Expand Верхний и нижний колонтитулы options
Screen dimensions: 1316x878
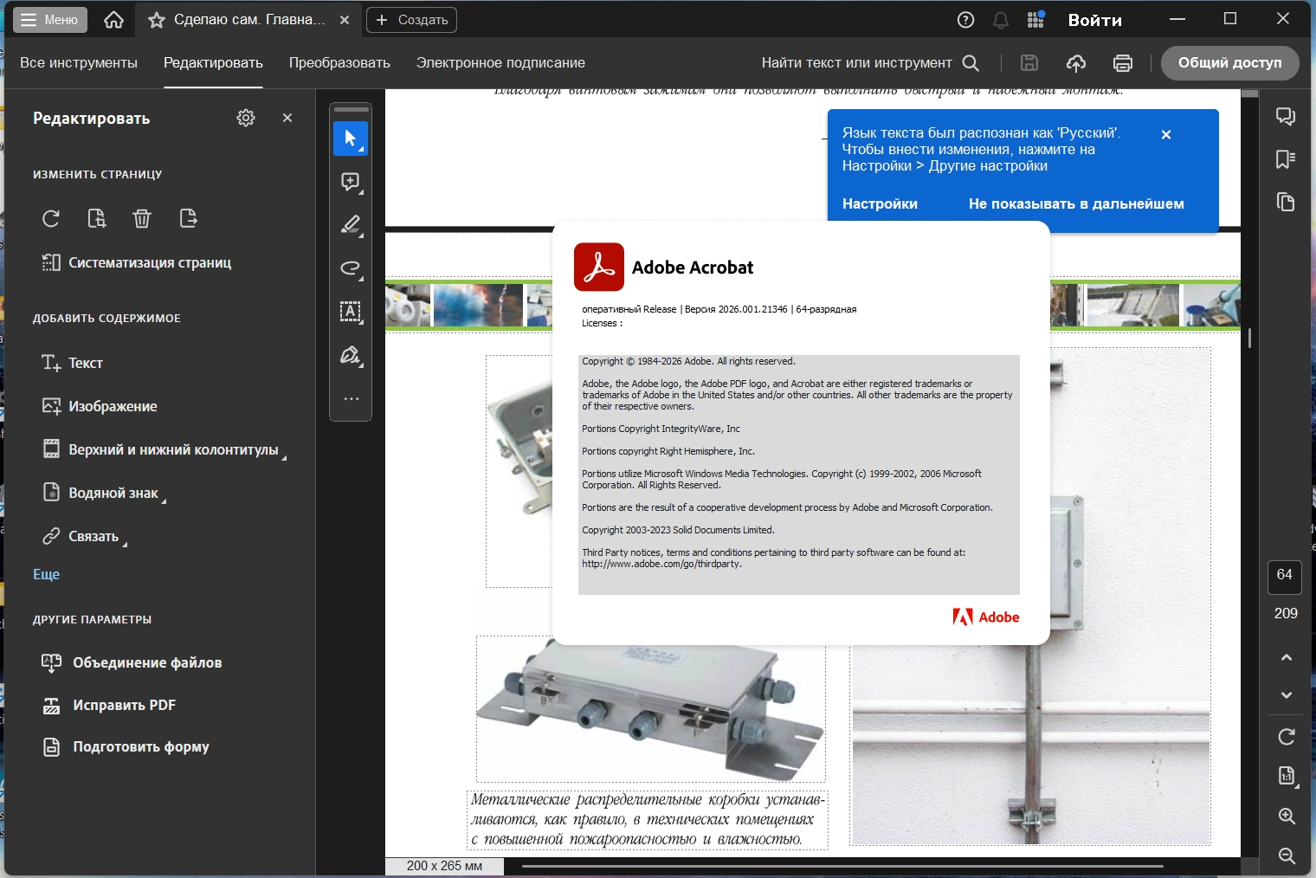pos(173,450)
